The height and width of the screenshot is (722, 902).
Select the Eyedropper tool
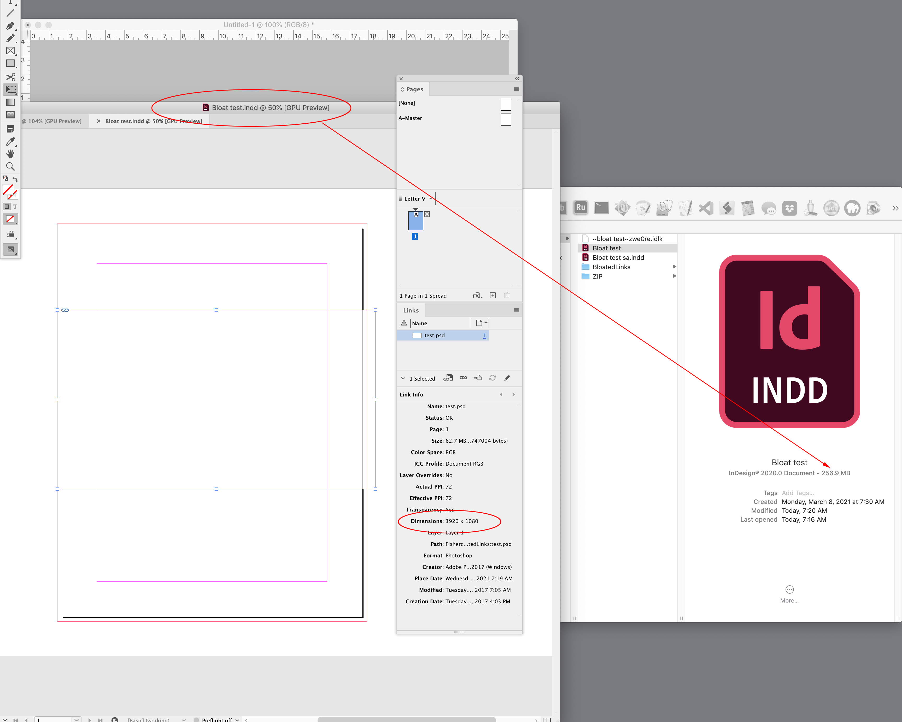[x=10, y=141]
